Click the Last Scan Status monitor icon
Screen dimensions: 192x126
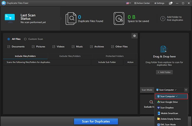click(x=10, y=19)
